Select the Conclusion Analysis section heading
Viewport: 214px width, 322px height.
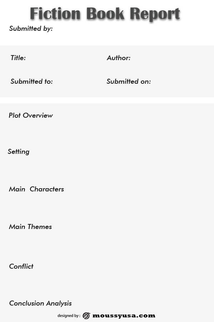41,303
